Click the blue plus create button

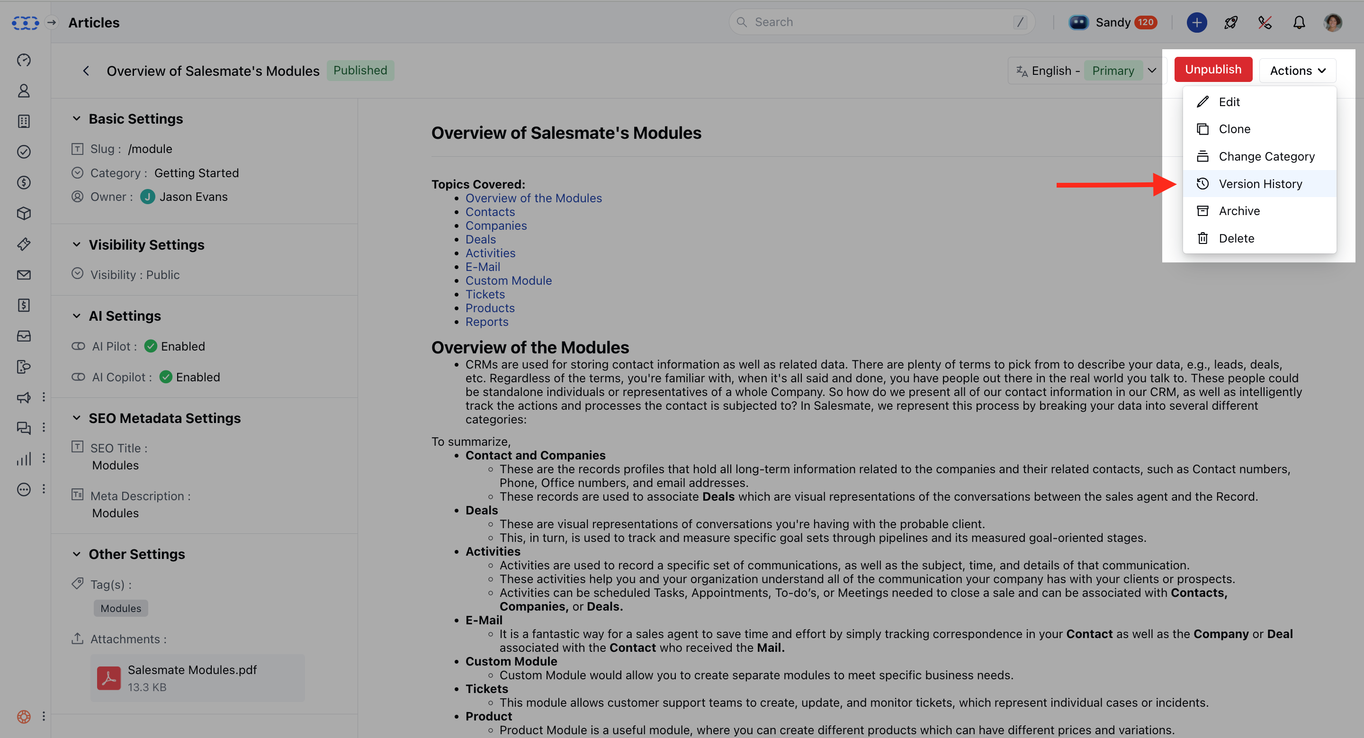pyautogui.click(x=1196, y=22)
